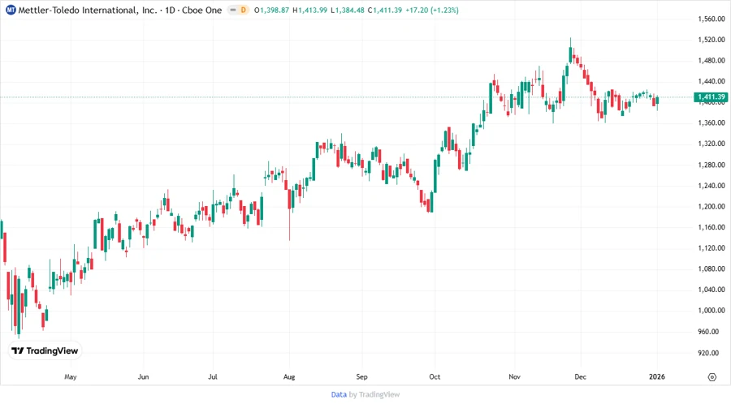
Task: Click the open value O1,398.87
Action: pyautogui.click(x=272, y=11)
